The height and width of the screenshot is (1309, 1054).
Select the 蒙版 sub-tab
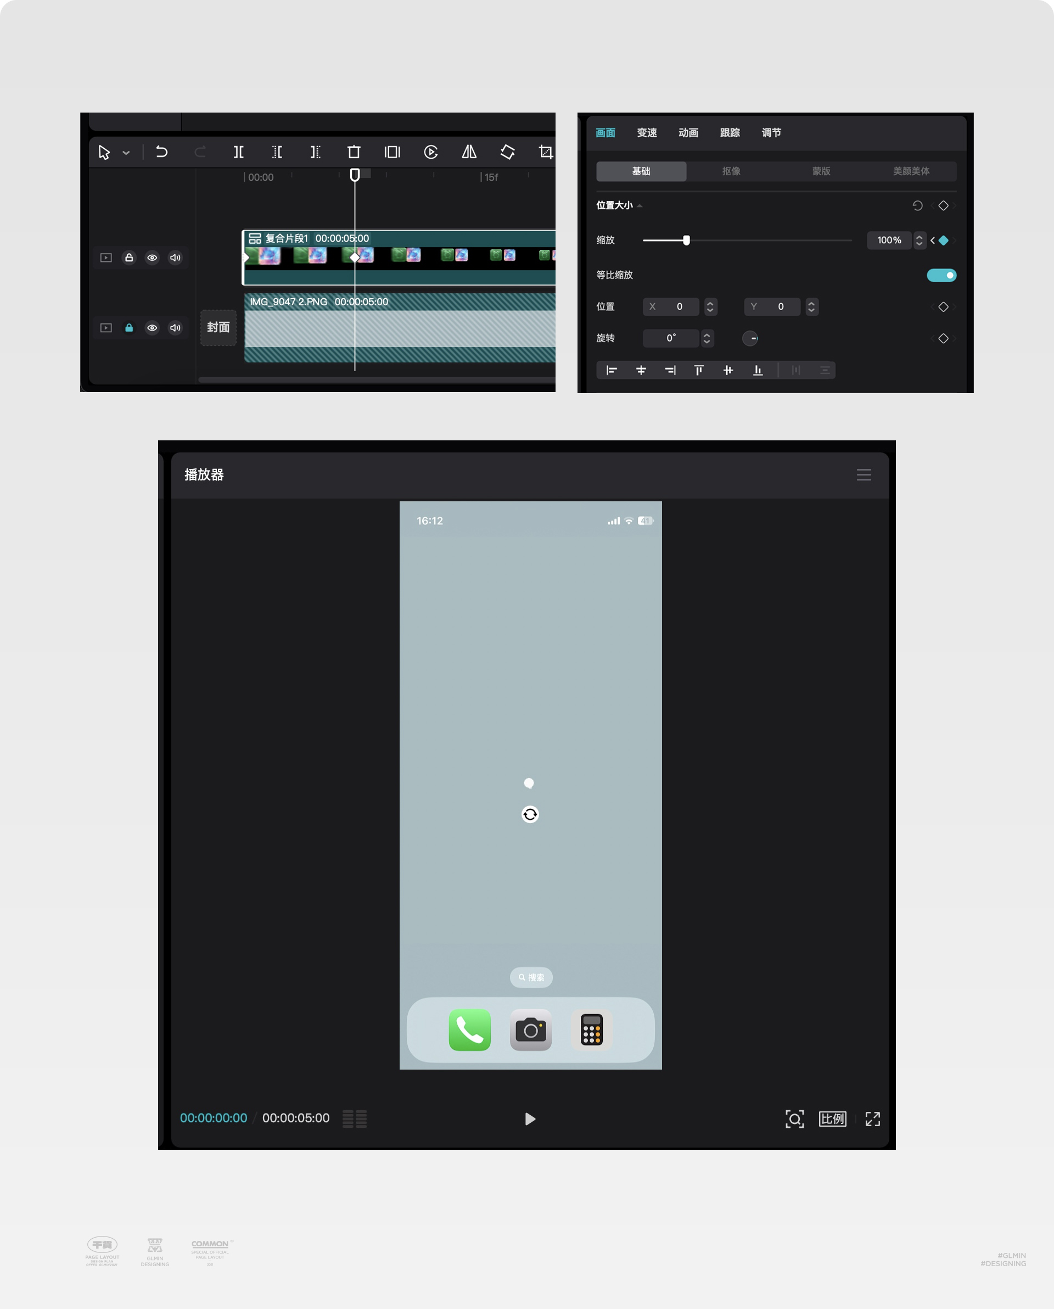point(821,171)
